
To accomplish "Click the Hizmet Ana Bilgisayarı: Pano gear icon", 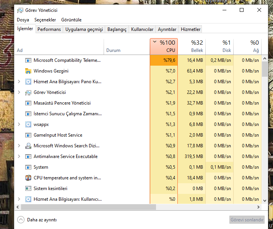I will click(28, 82).
